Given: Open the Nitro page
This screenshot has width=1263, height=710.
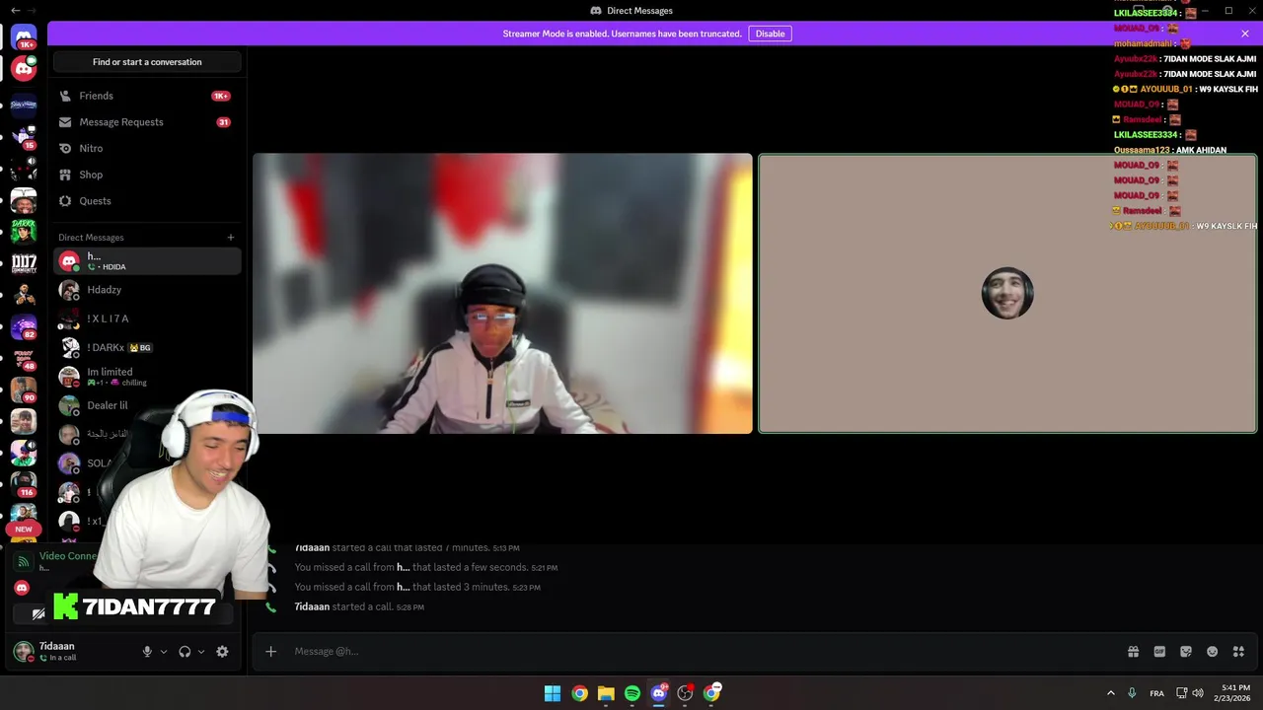Looking at the screenshot, I should [x=147, y=148].
